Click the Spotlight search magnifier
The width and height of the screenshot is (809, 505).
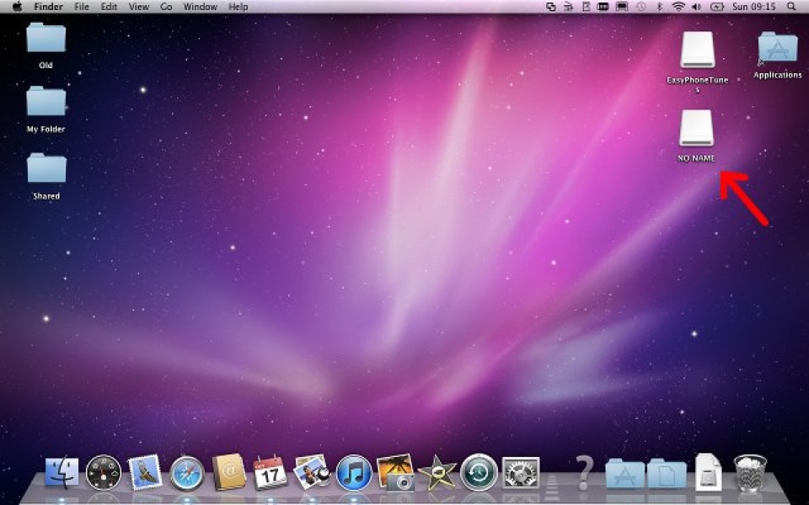click(x=793, y=7)
